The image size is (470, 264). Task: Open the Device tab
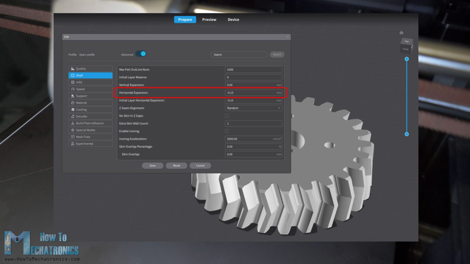[x=233, y=19]
